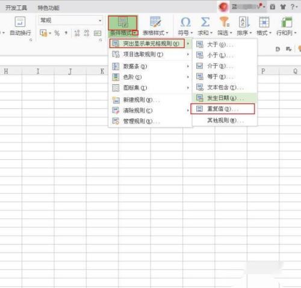Viewport: 301px width, 288px height.
Task: Click the Symbol (符号) omega icon
Action: (185, 22)
